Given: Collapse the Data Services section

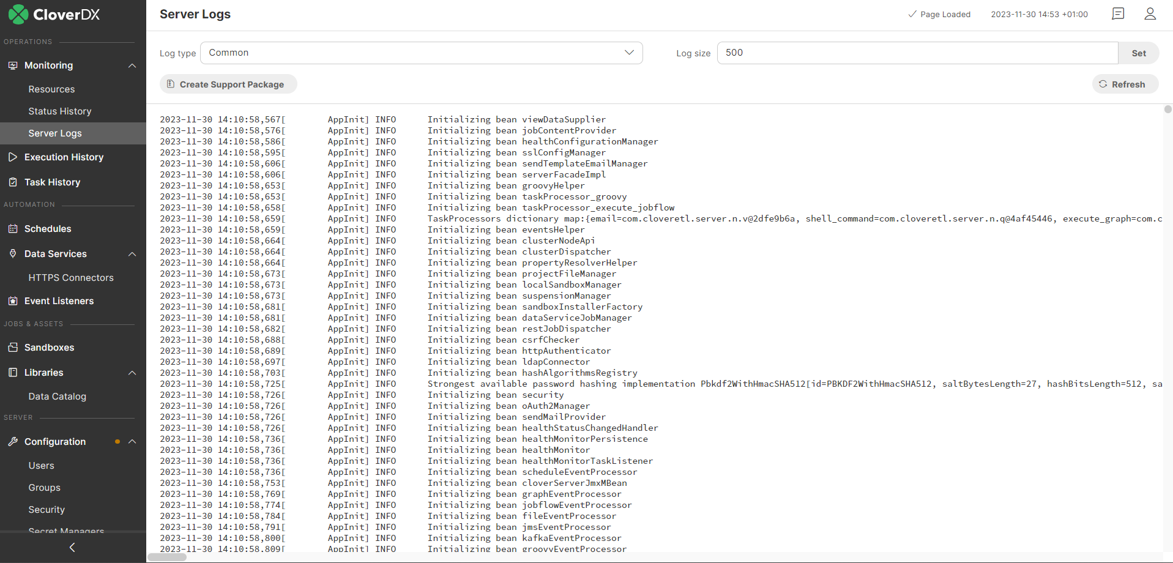Looking at the screenshot, I should pos(132,254).
